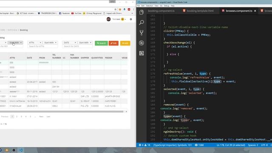Open the Chrome three-dot menu
272x153 pixels.
pos(133,9)
